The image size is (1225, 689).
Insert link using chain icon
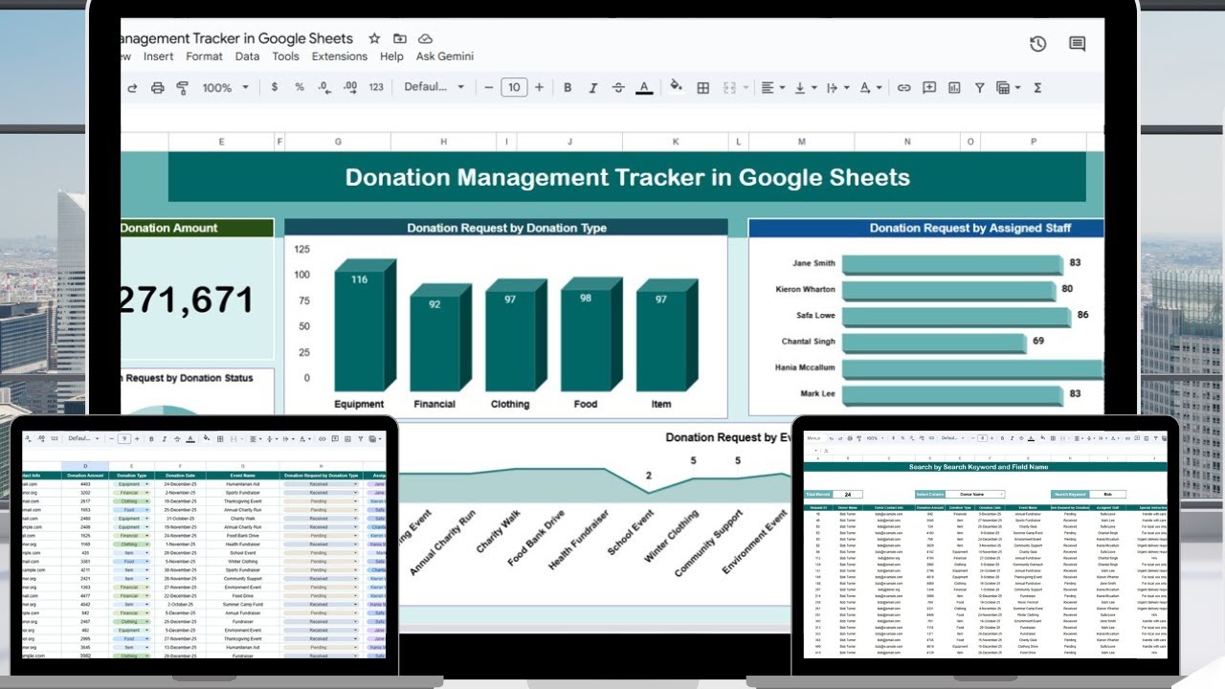(903, 88)
